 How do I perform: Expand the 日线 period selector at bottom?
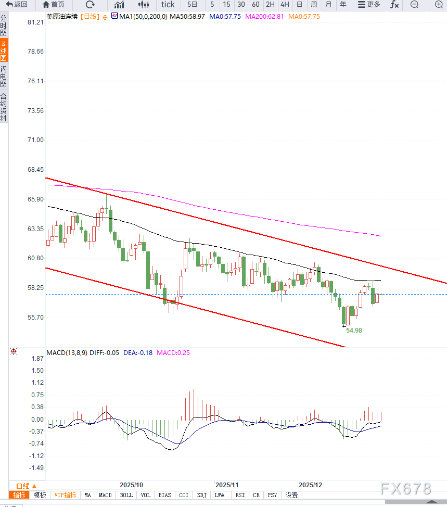click(25, 485)
